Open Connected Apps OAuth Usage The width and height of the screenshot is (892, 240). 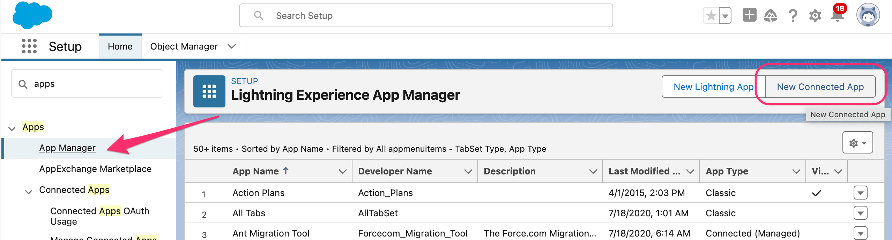[x=100, y=216]
